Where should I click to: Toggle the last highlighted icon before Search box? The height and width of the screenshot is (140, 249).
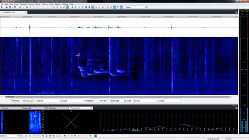click(x=121, y=7)
